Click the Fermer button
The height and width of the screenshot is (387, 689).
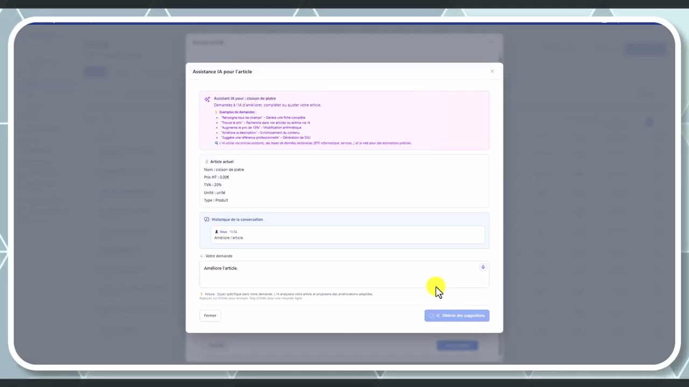[210, 316]
